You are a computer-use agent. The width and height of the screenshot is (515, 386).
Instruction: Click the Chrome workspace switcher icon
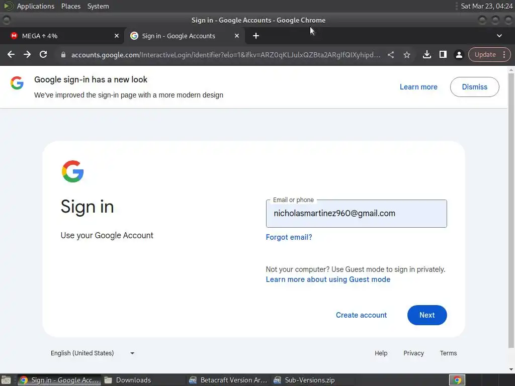click(x=457, y=380)
